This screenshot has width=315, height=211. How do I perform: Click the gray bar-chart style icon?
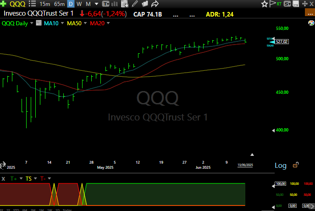tap(115, 4)
